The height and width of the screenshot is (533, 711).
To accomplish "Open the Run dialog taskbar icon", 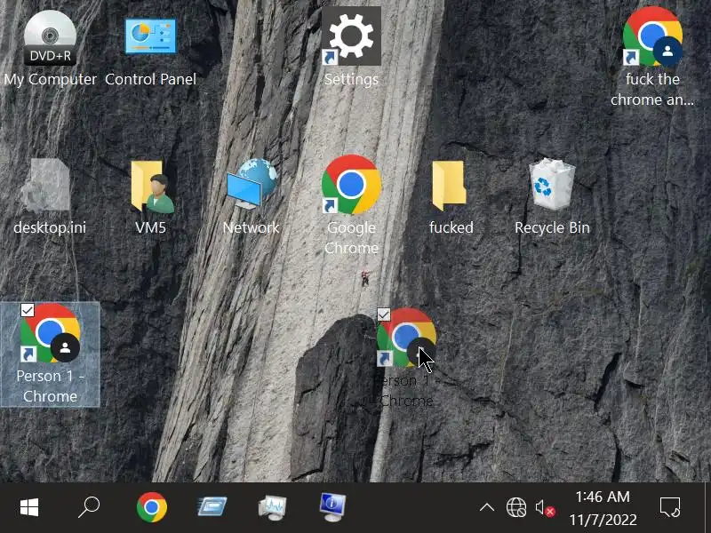I will tap(212, 507).
